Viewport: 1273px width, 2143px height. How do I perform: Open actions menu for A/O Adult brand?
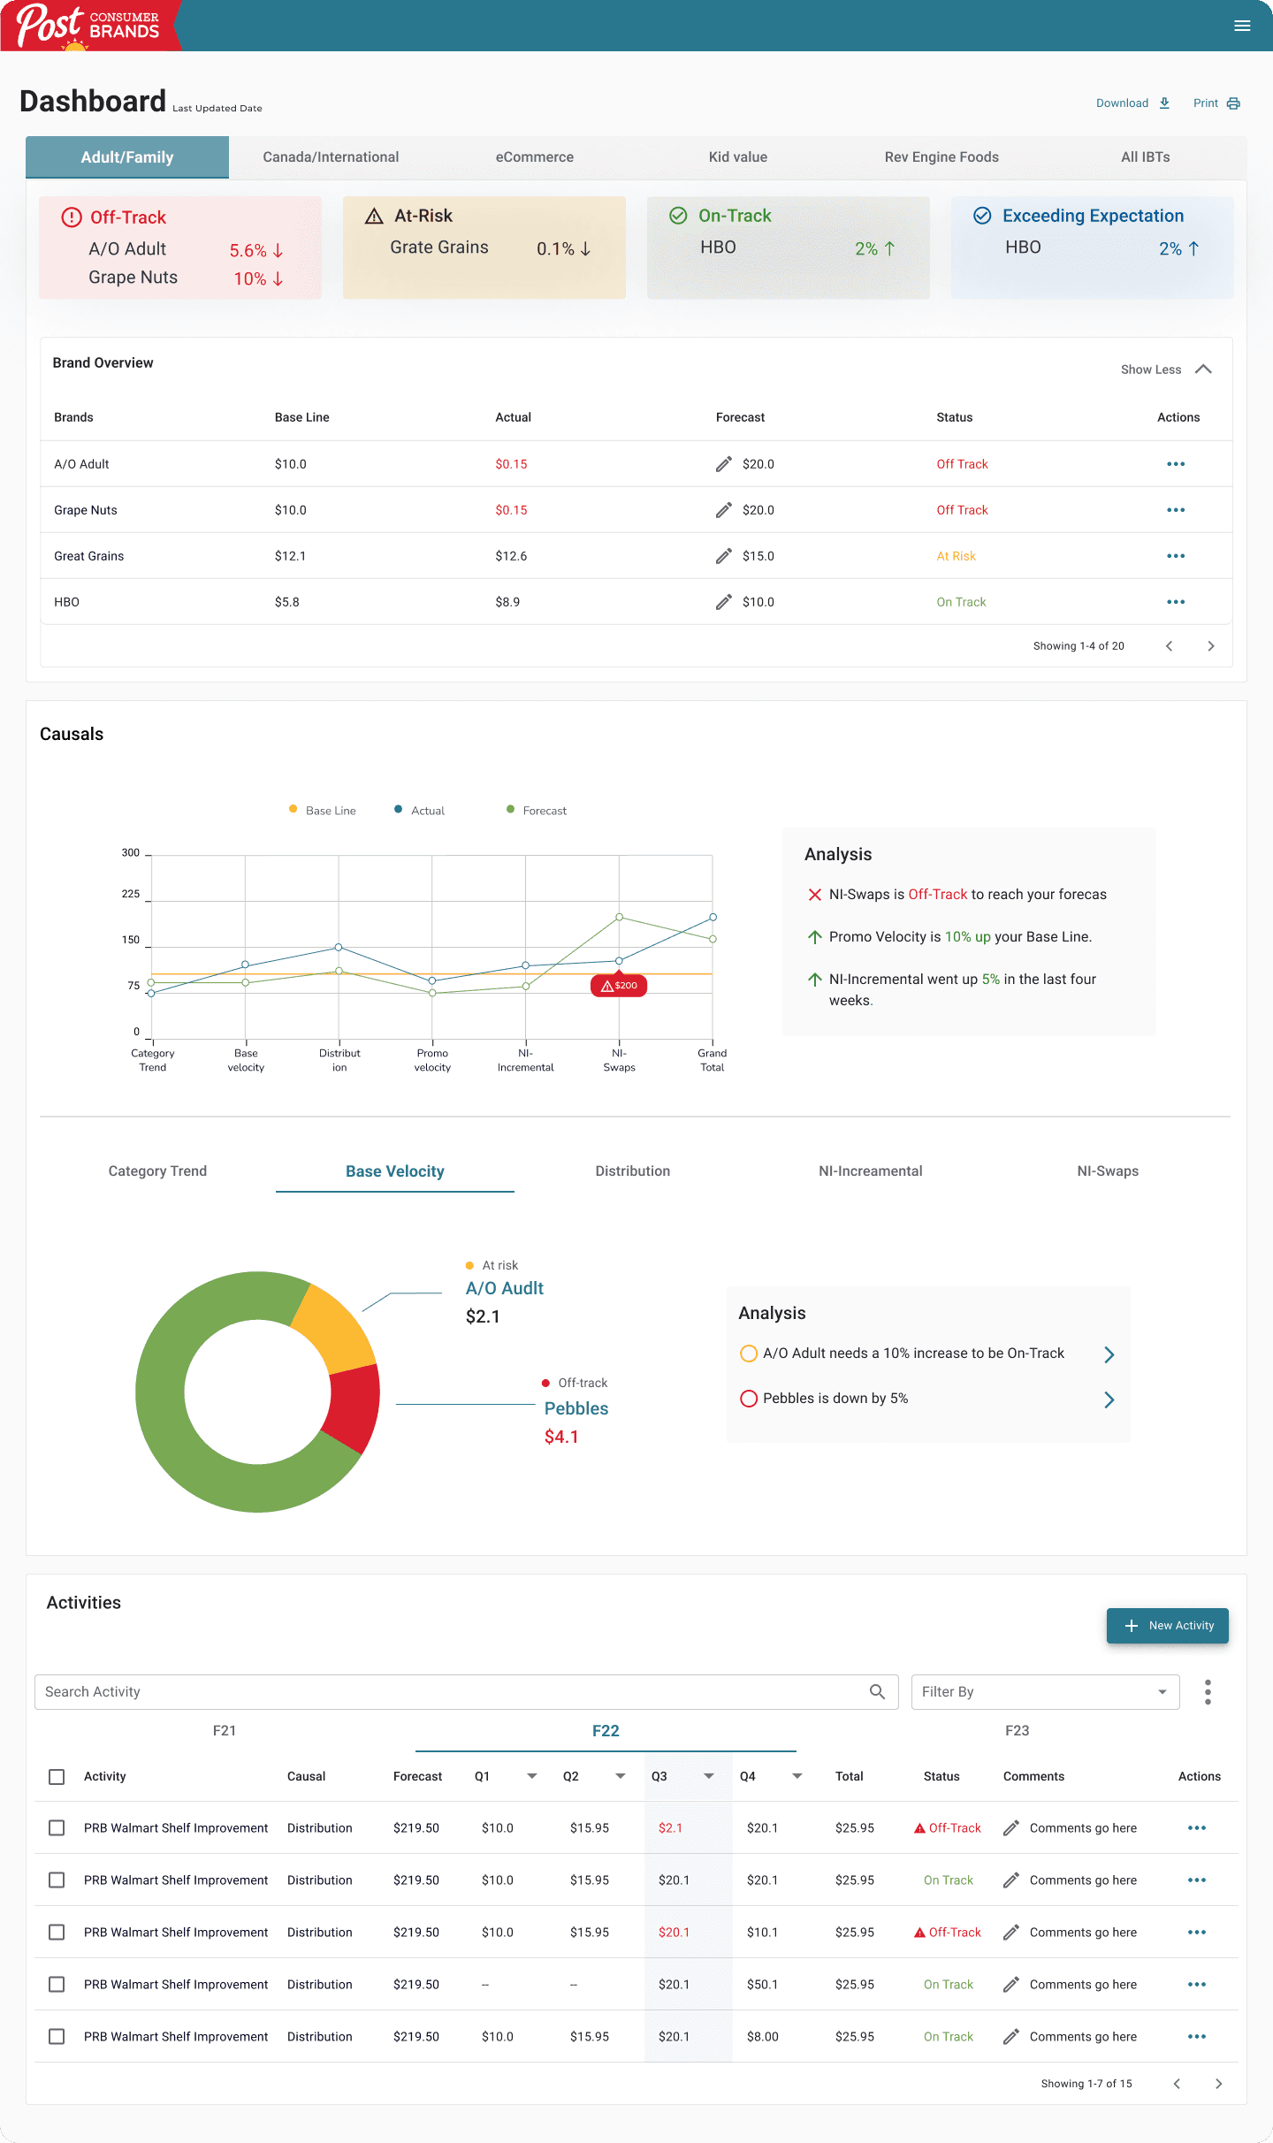(1176, 464)
